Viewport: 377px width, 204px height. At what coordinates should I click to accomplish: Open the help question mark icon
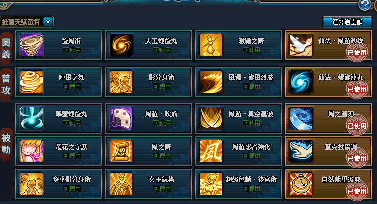[x=365, y=5]
